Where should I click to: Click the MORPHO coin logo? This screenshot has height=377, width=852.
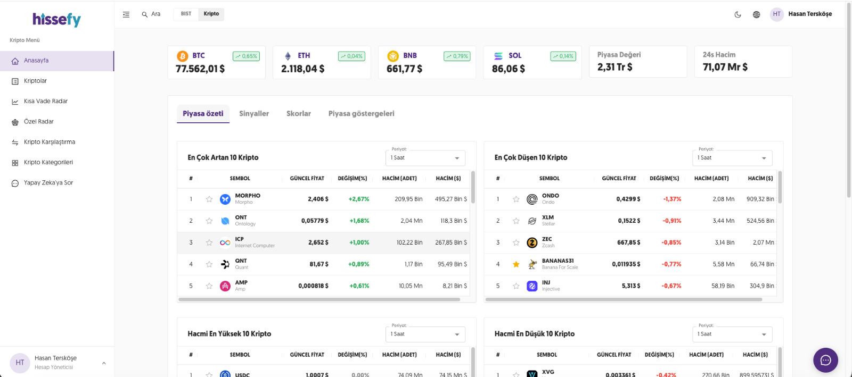coord(225,199)
